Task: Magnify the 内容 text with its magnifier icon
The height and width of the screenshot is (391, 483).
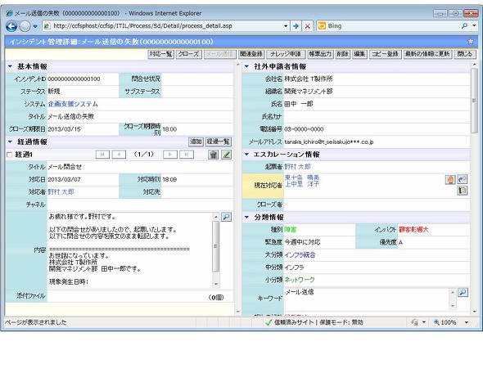Action: click(227, 217)
